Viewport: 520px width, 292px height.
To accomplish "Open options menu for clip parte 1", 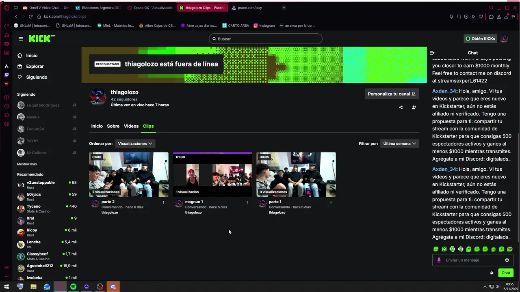I will coord(331,202).
